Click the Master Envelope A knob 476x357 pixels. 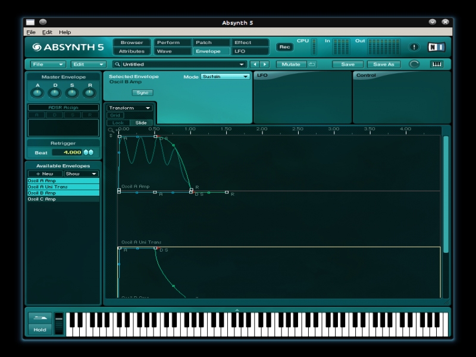click(37, 93)
